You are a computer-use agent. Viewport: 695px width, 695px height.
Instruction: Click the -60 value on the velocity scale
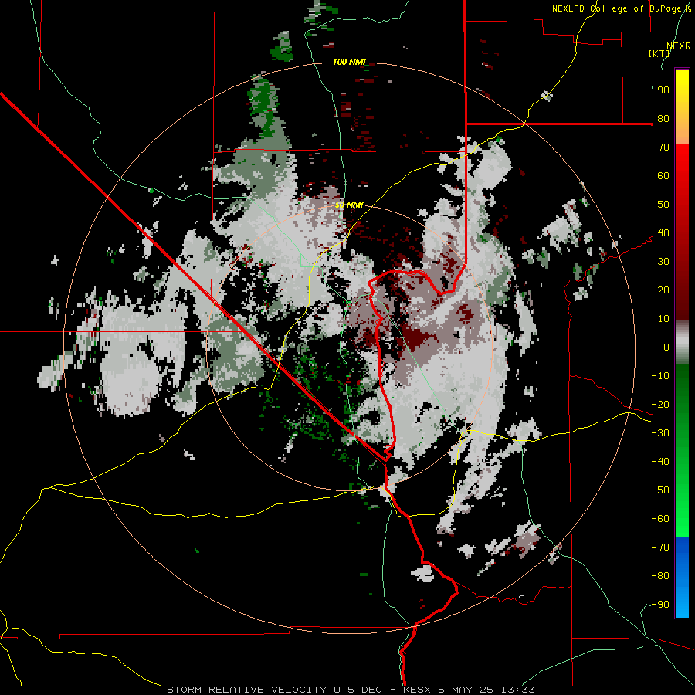(x=660, y=519)
